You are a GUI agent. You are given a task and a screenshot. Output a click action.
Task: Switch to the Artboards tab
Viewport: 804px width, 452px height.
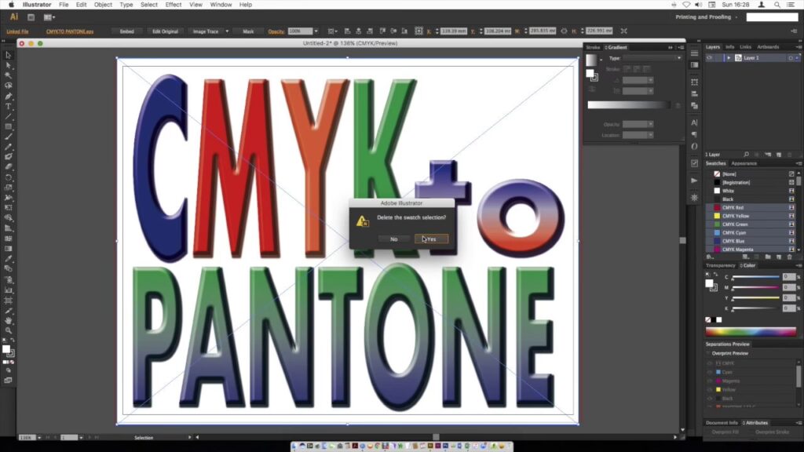[x=767, y=47]
